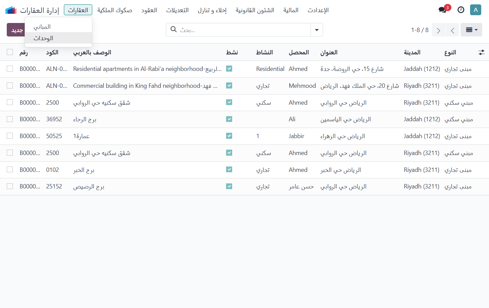Focus the search input field
Screen dimensions: 489x308
pyautogui.click(x=243, y=30)
